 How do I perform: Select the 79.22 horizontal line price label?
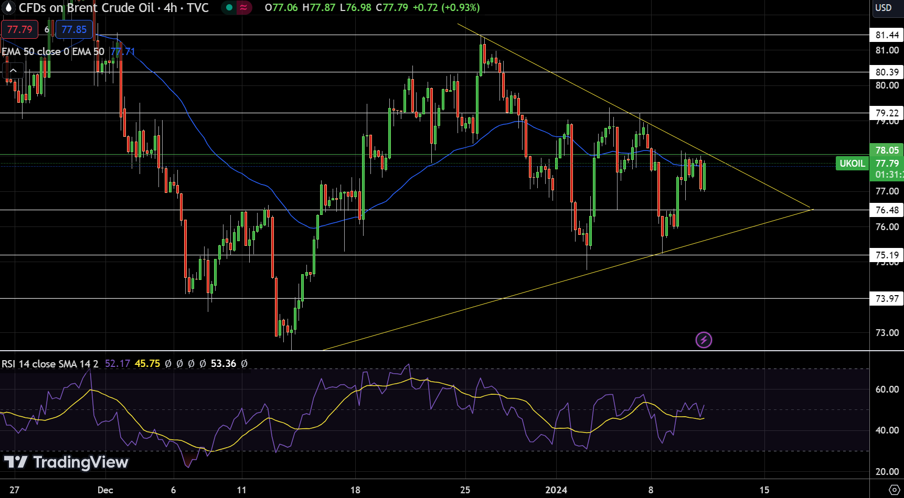pyautogui.click(x=887, y=113)
